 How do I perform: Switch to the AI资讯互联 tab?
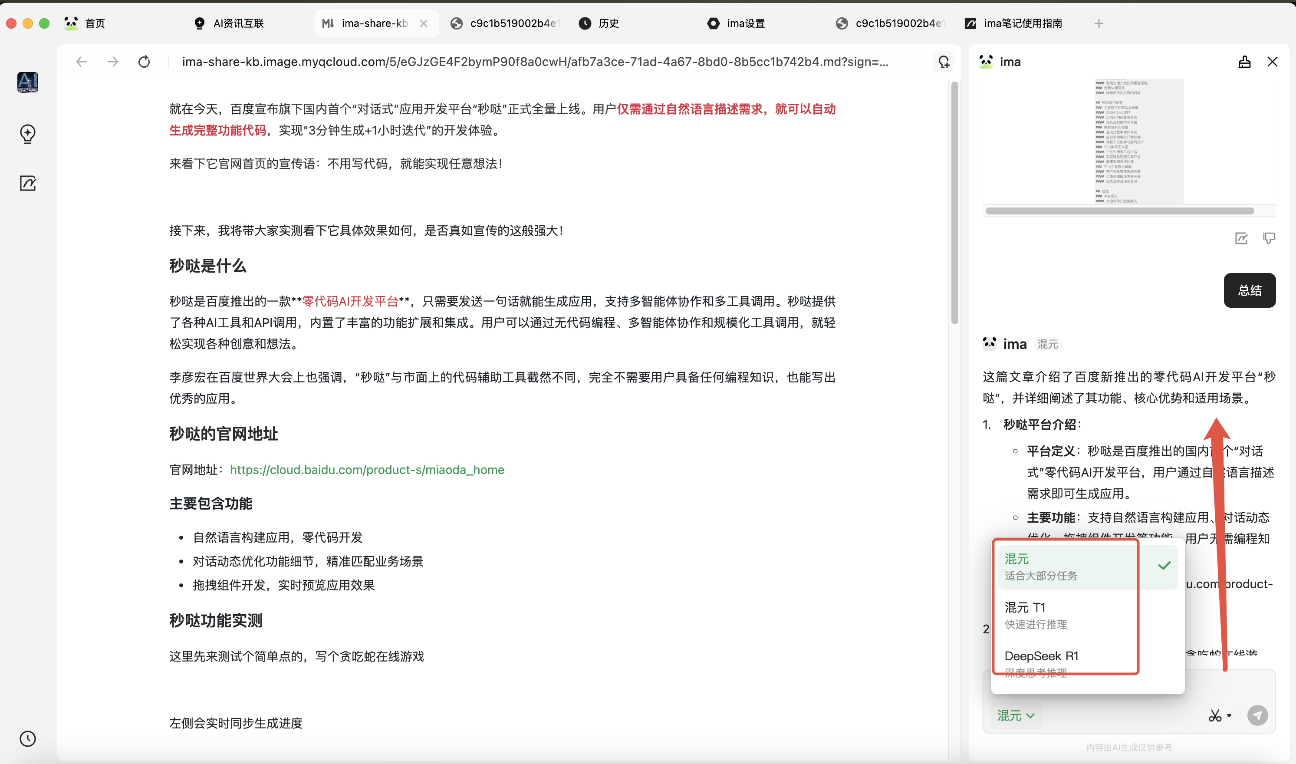pyautogui.click(x=229, y=23)
